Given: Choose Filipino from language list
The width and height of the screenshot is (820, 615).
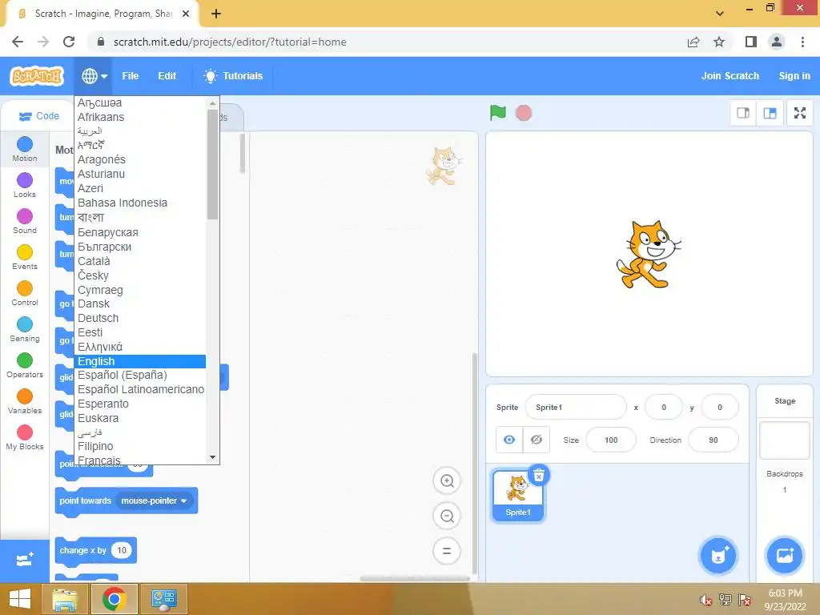Looking at the screenshot, I should pyautogui.click(x=95, y=447).
